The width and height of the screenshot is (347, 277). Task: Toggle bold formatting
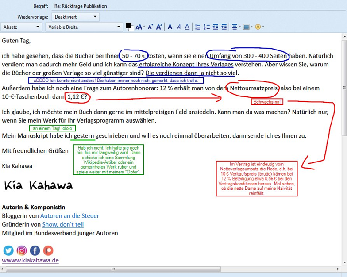pos(170,27)
